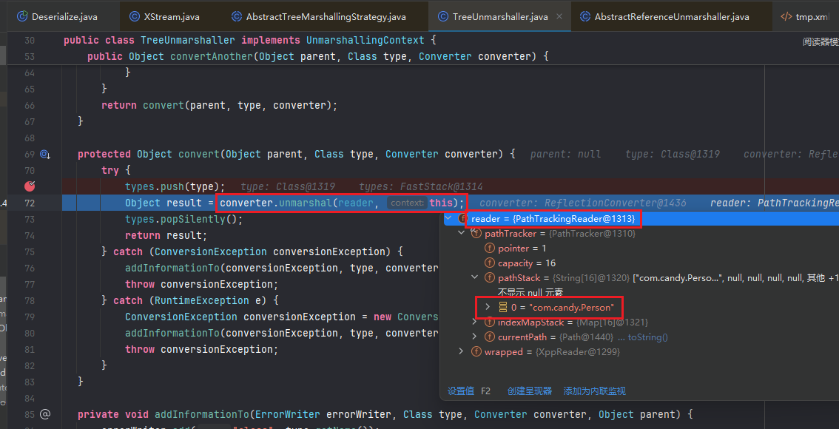Click 创建呈现器 link

(530, 391)
